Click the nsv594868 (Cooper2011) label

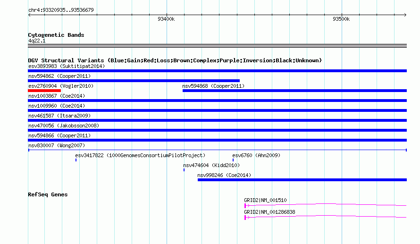[x=213, y=86]
